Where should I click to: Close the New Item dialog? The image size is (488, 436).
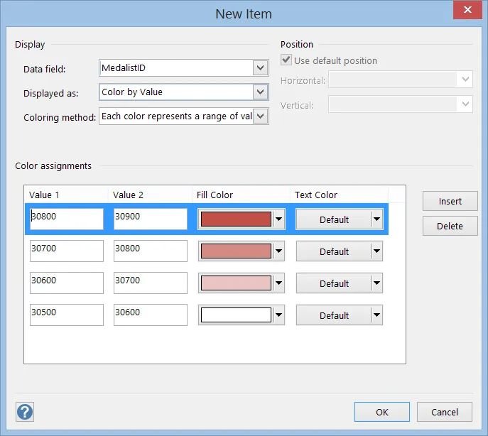tap(467, 10)
